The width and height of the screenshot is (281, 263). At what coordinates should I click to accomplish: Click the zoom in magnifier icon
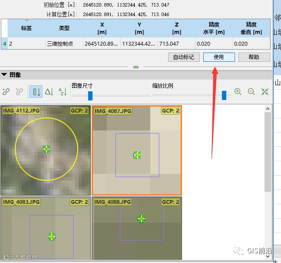238,92
